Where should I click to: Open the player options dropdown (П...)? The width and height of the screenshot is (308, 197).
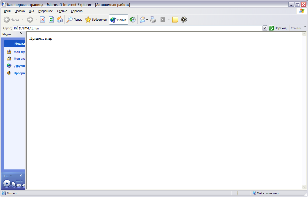tap(8, 176)
